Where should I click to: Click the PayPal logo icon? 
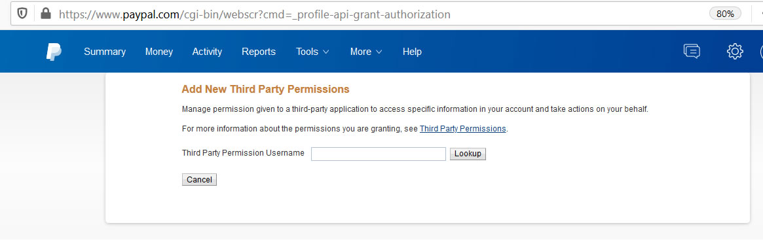coord(54,52)
